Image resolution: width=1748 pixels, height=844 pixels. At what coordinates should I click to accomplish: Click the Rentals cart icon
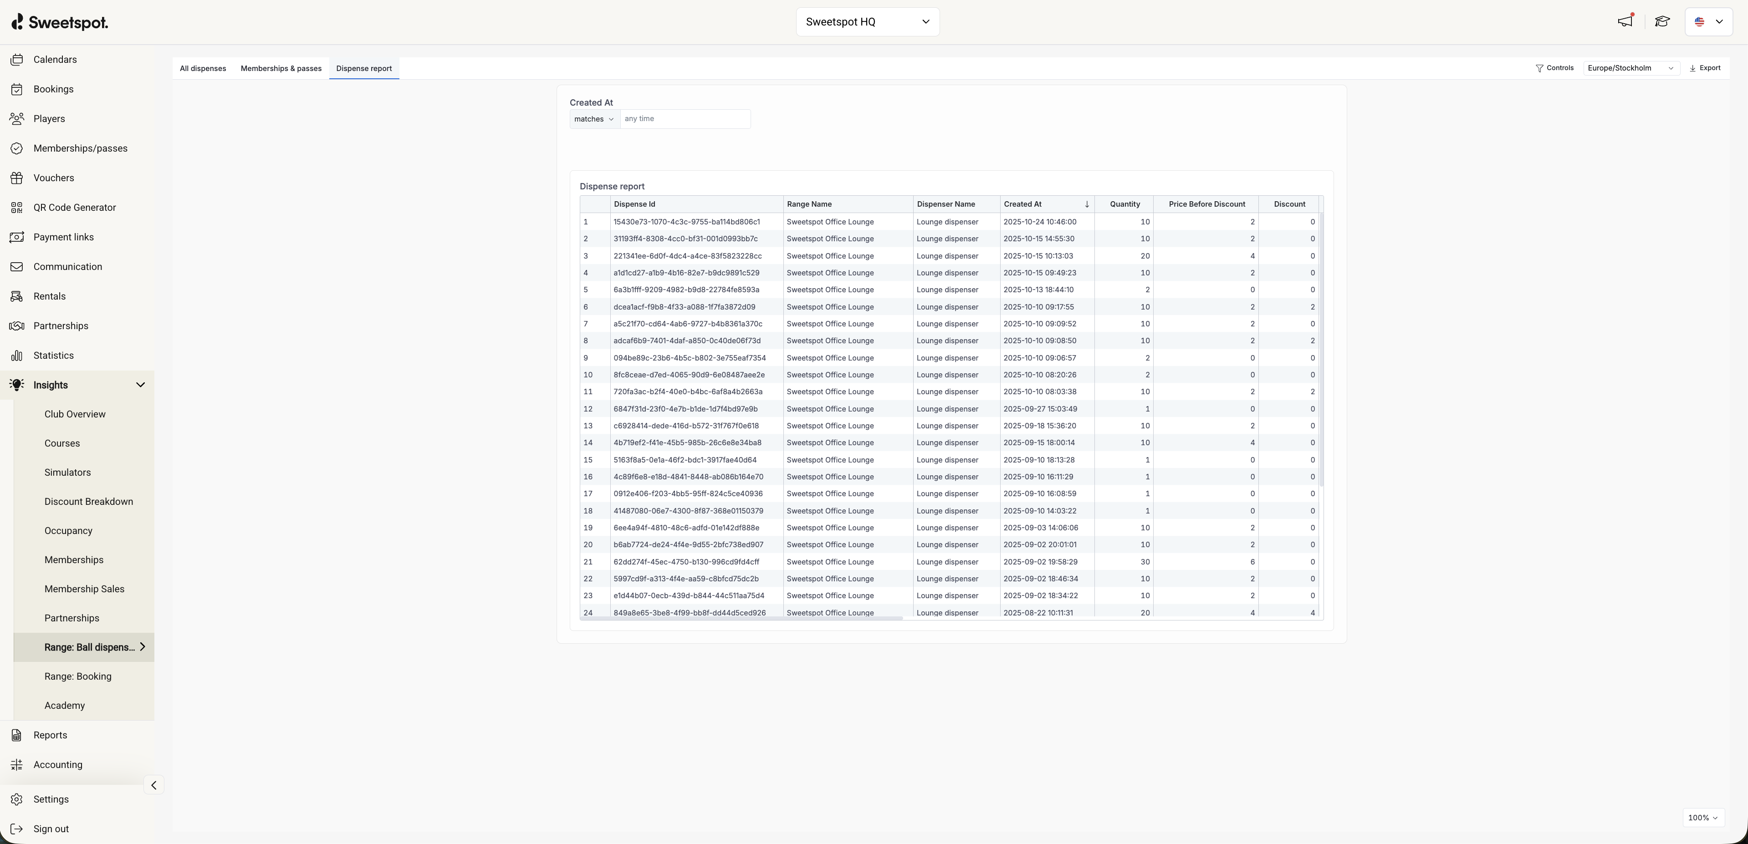point(17,296)
